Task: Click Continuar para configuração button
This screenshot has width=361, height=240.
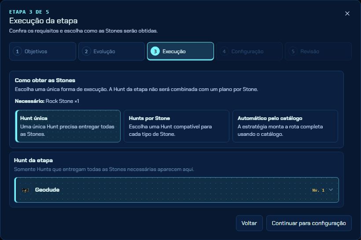Action: 309,223
